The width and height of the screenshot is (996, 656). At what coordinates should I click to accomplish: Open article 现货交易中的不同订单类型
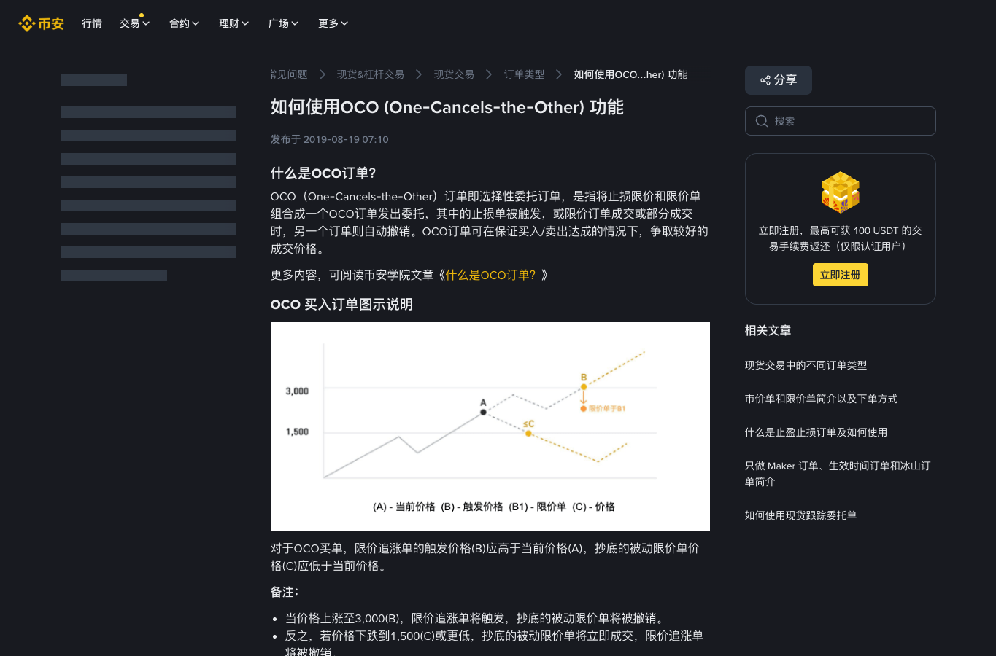pos(806,365)
